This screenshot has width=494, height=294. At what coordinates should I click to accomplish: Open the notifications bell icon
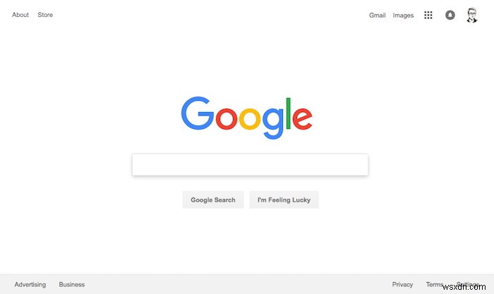(x=450, y=15)
